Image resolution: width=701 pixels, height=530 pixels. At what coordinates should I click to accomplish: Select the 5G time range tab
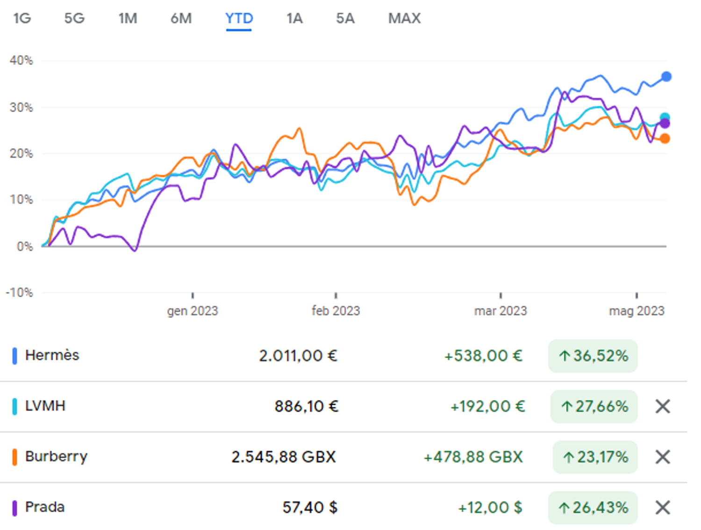tap(74, 18)
